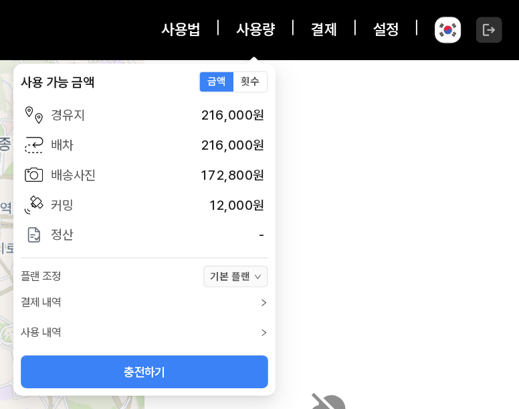Screen dimensions: 519x409
Task: Click the 배차 label text
Action: point(62,145)
